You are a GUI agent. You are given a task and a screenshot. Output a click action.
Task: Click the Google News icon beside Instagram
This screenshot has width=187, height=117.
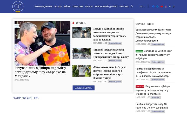coord(170,6)
